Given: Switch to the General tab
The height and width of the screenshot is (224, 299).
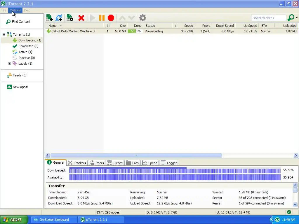Looking at the screenshot, I should pyautogui.click(x=56, y=162).
